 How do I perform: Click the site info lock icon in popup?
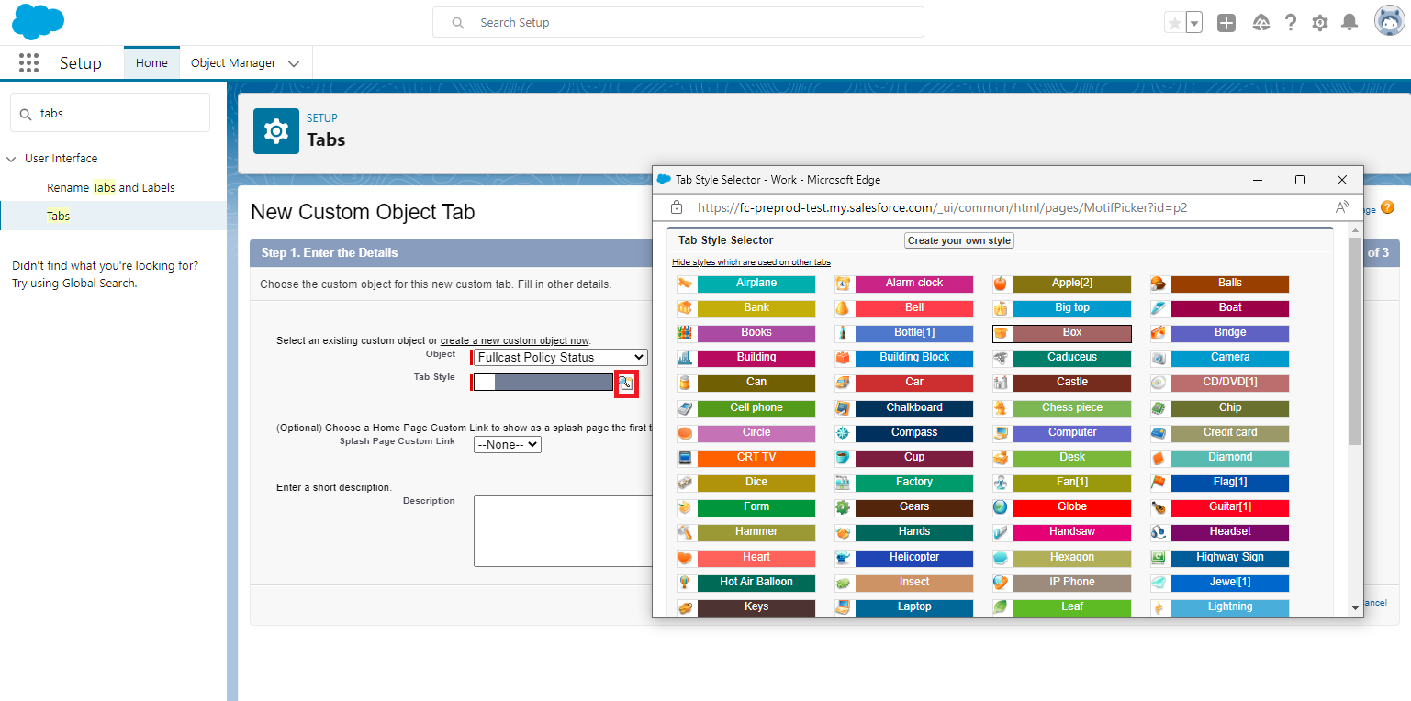click(678, 207)
